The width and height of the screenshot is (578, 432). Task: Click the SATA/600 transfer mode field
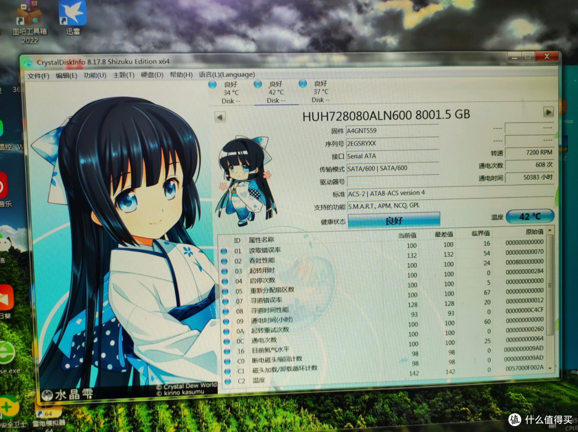tap(392, 168)
